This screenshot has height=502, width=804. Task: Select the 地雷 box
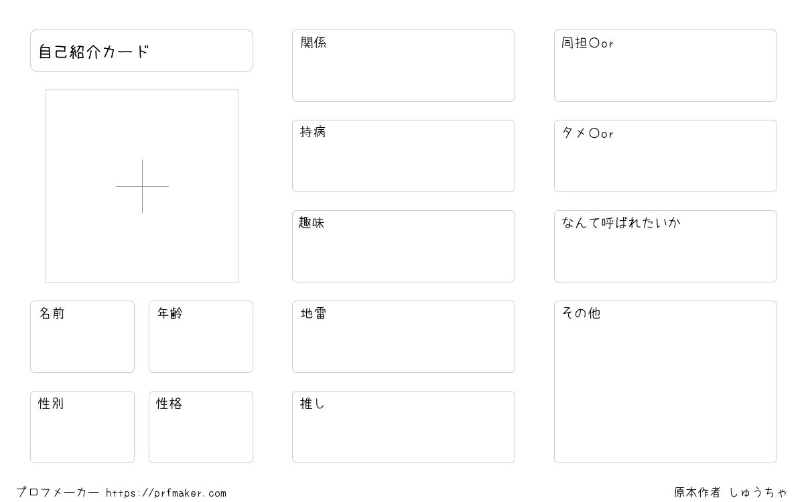click(x=403, y=337)
